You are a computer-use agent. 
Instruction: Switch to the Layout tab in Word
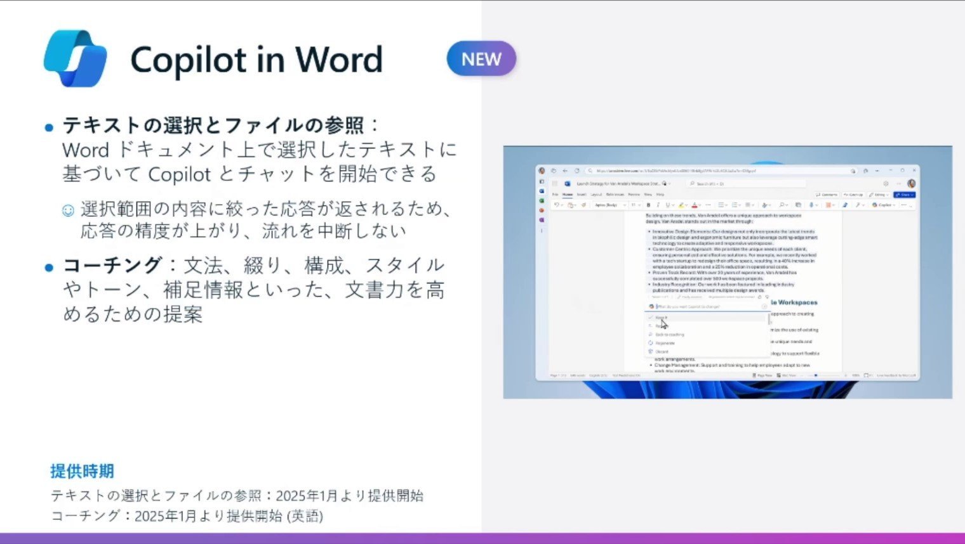596,195
